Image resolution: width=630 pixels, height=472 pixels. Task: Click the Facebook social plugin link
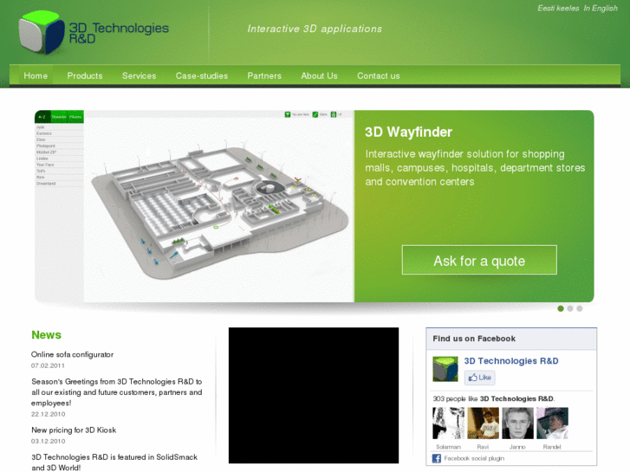[474, 458]
